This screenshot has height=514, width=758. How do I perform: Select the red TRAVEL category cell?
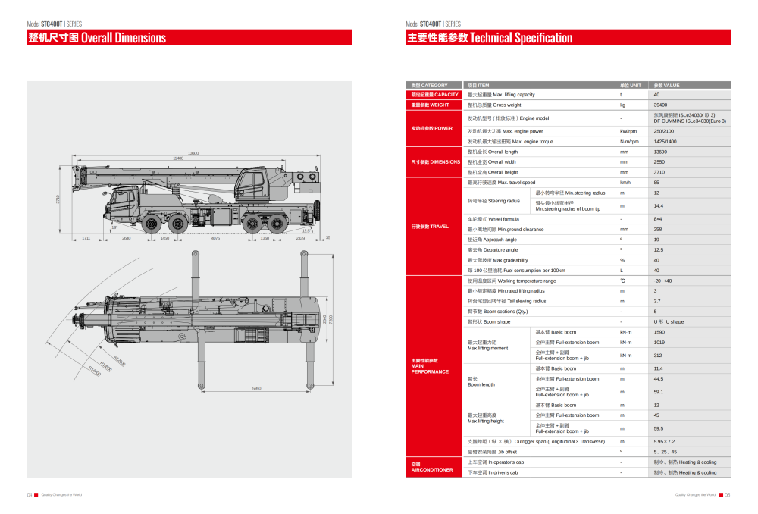pyautogui.click(x=434, y=227)
